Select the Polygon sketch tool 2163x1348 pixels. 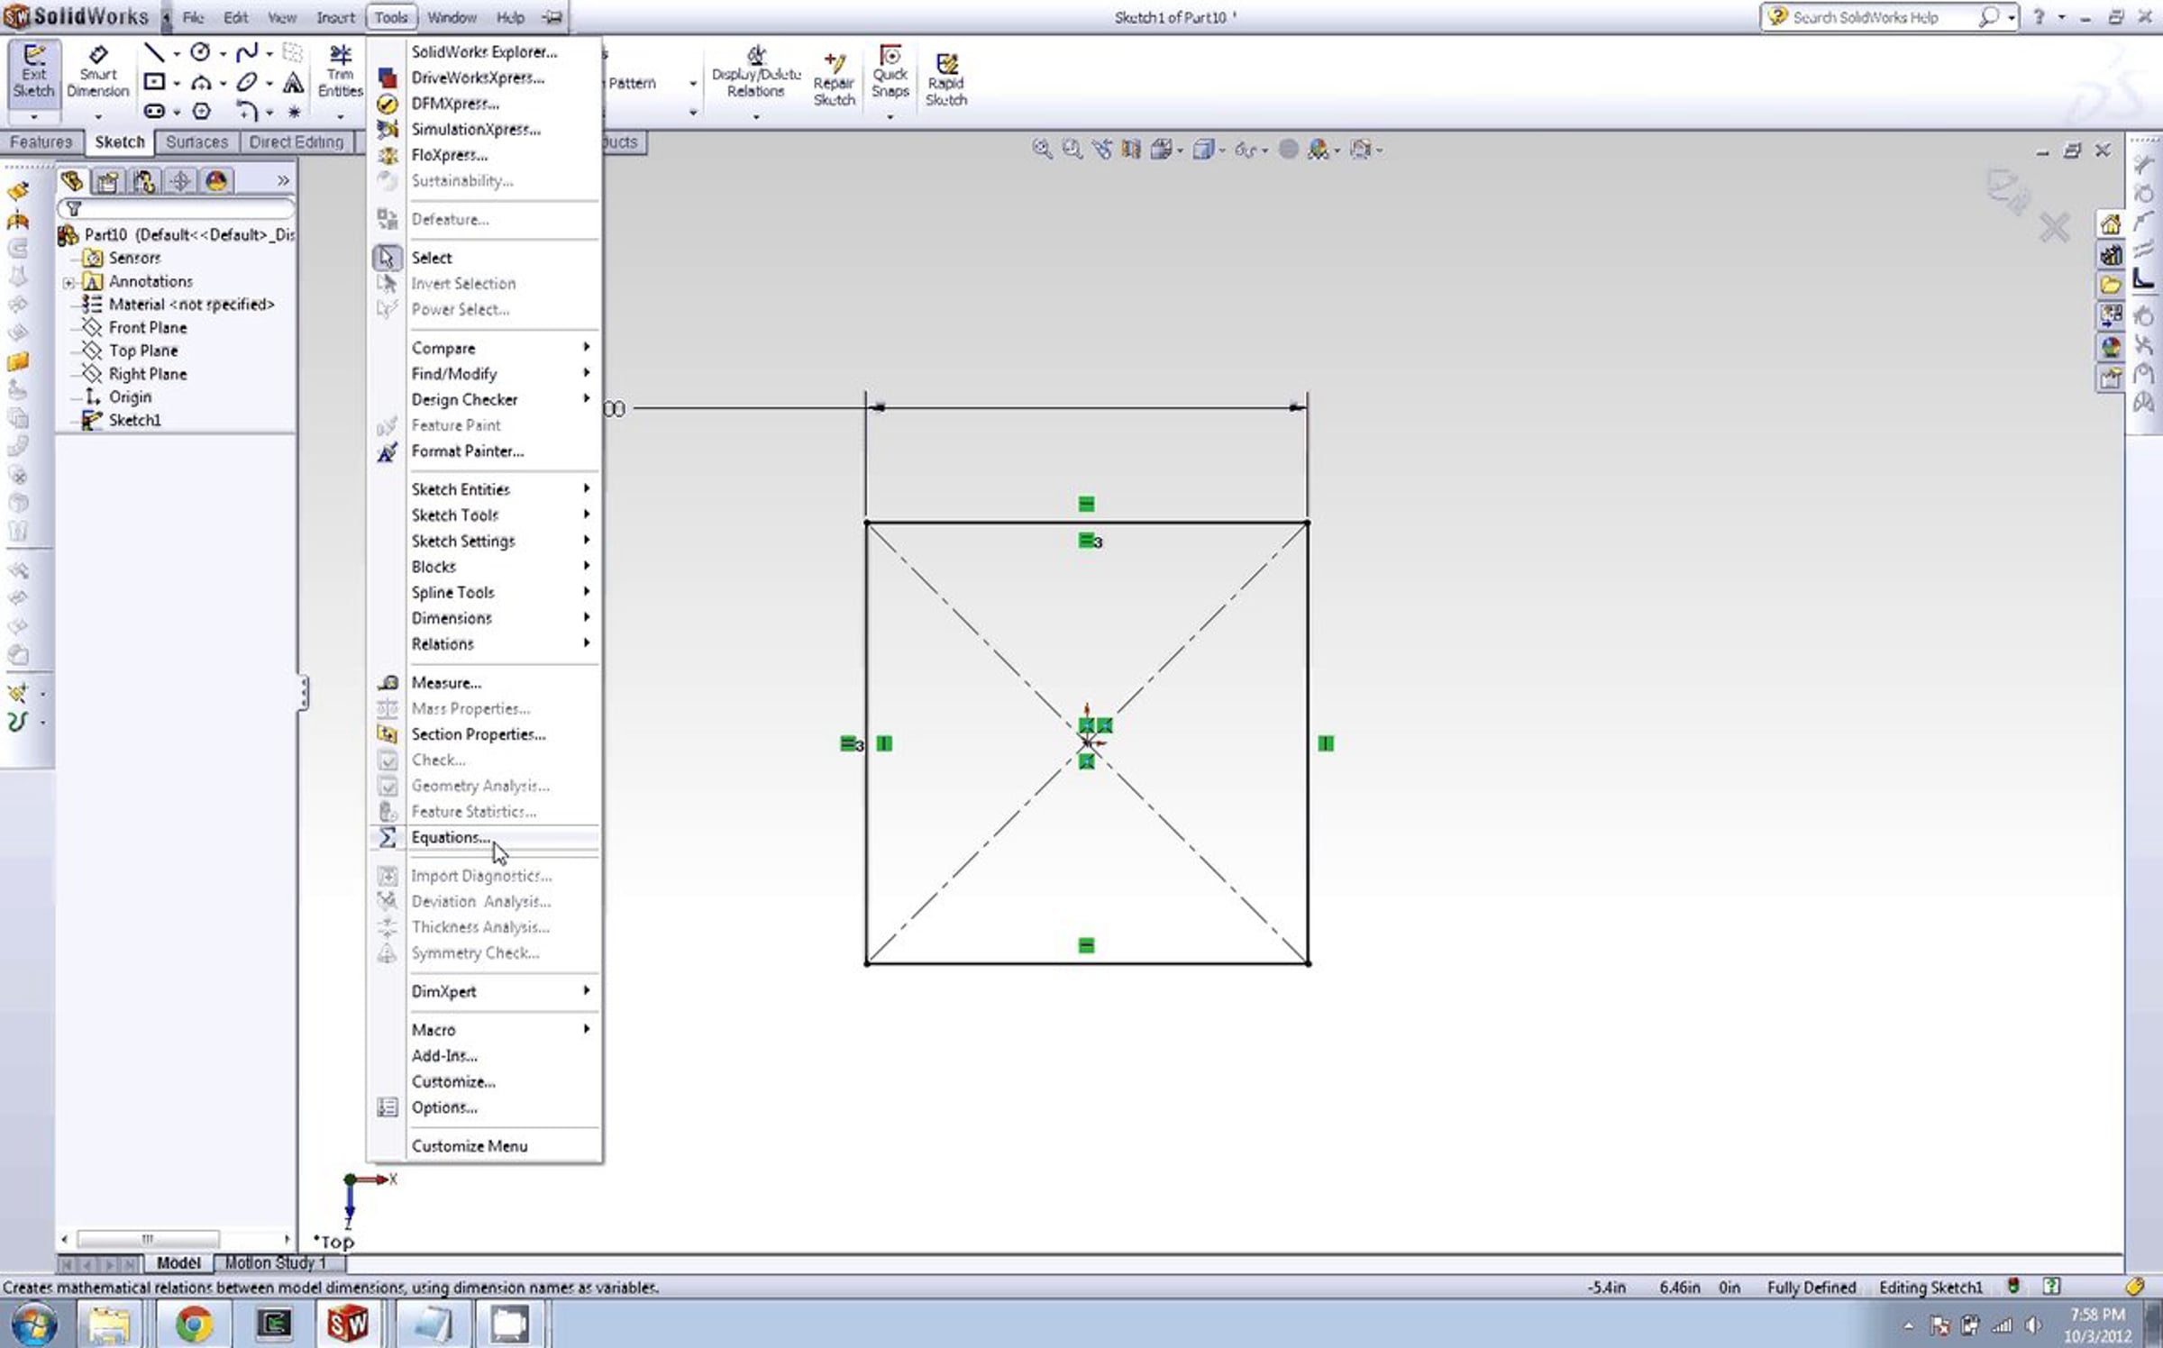(202, 112)
